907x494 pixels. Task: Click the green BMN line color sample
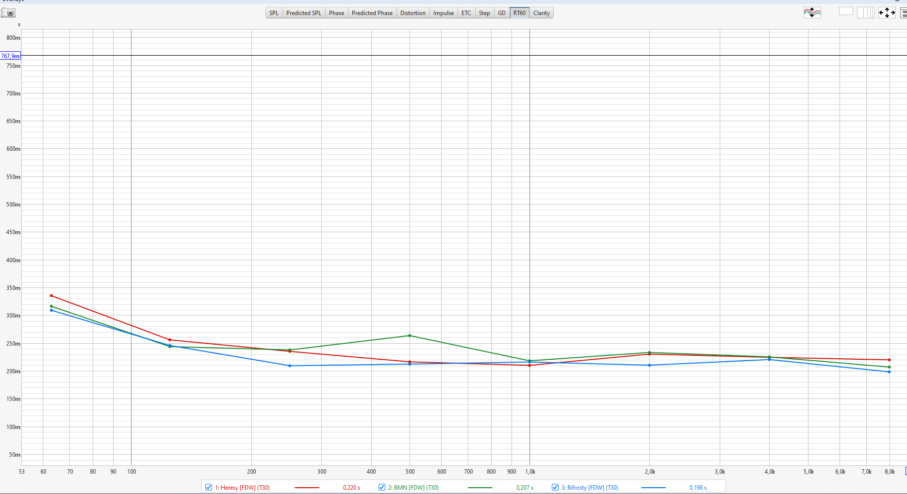coord(480,488)
